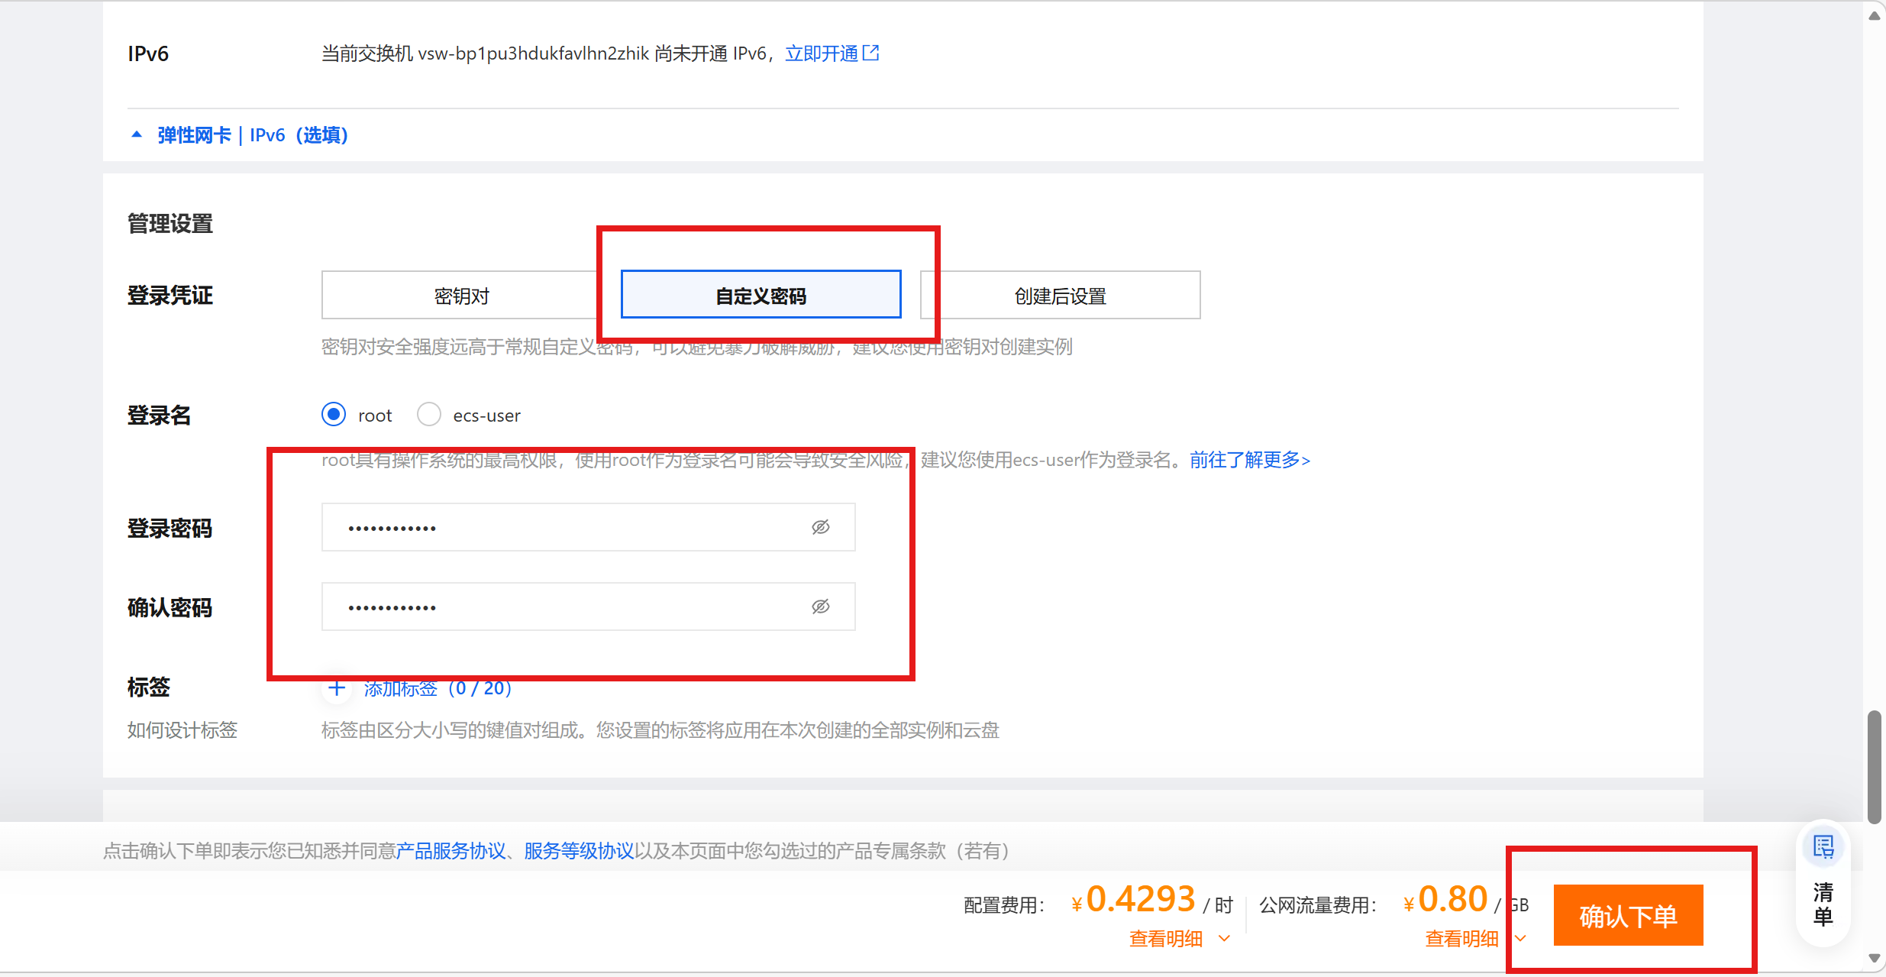Choose the 自定义密码 credential option

[x=761, y=296]
